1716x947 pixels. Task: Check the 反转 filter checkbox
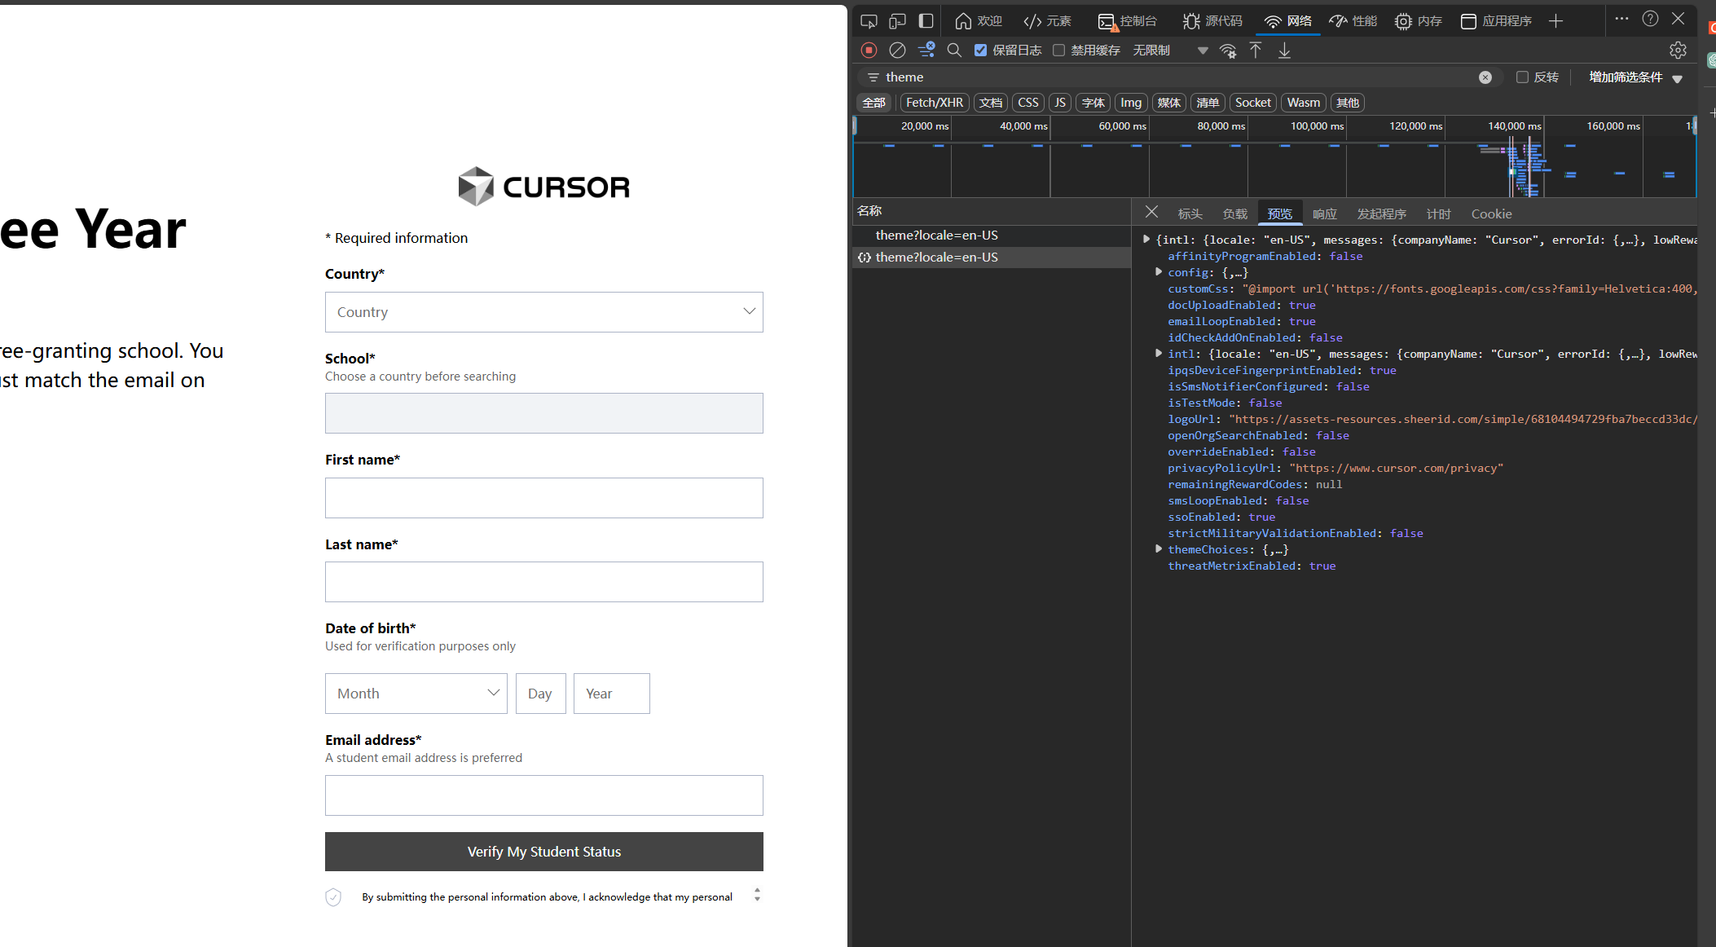(x=1522, y=77)
